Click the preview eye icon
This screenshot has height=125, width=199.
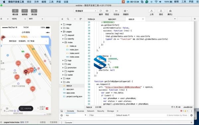pyautogui.click(x=107, y=11)
